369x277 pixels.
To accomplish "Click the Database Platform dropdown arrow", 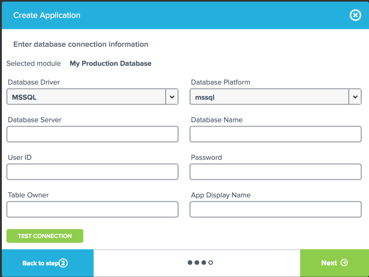I will (x=355, y=97).
